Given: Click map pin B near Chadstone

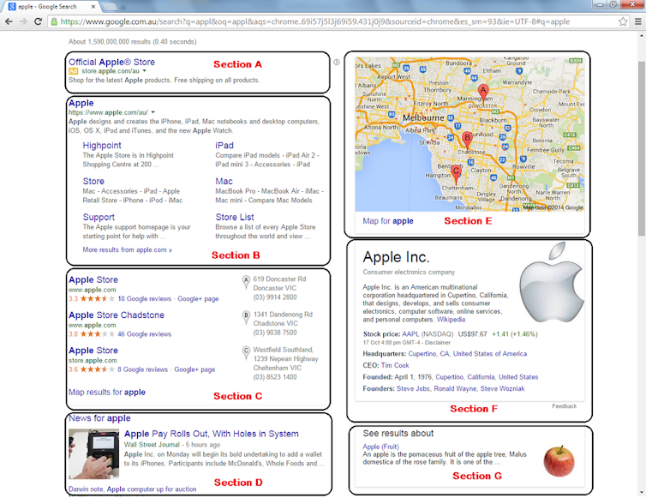Looking at the screenshot, I should (x=467, y=141).
